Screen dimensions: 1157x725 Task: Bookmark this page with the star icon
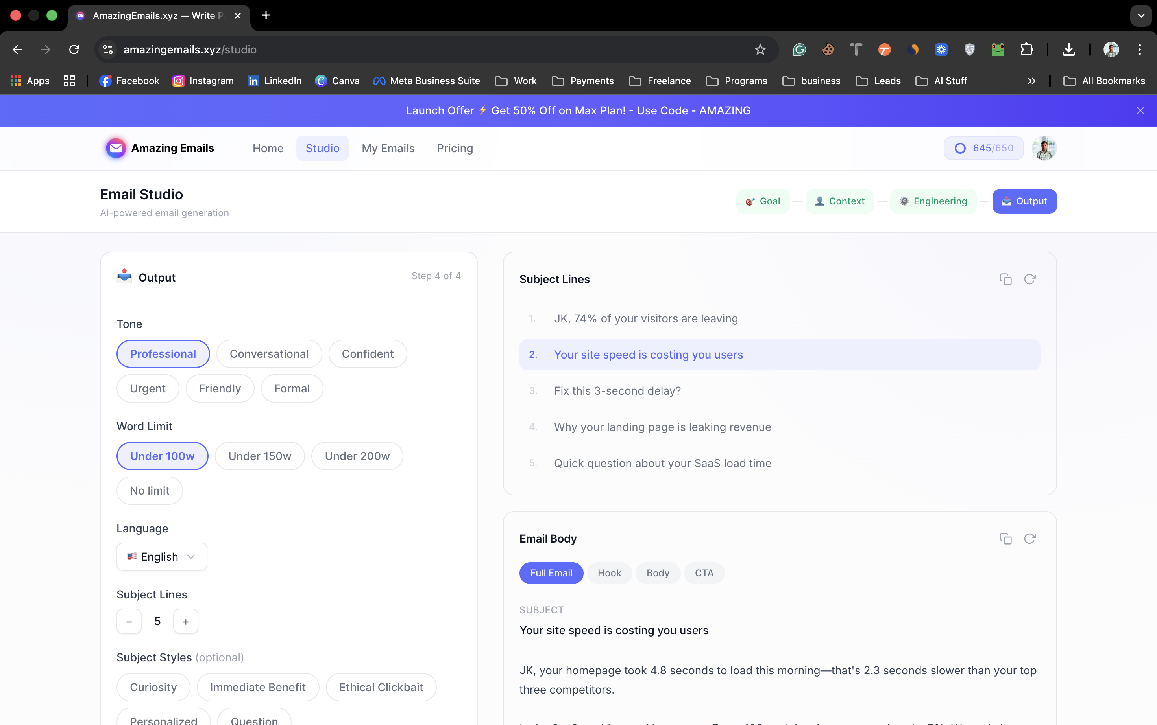760,50
